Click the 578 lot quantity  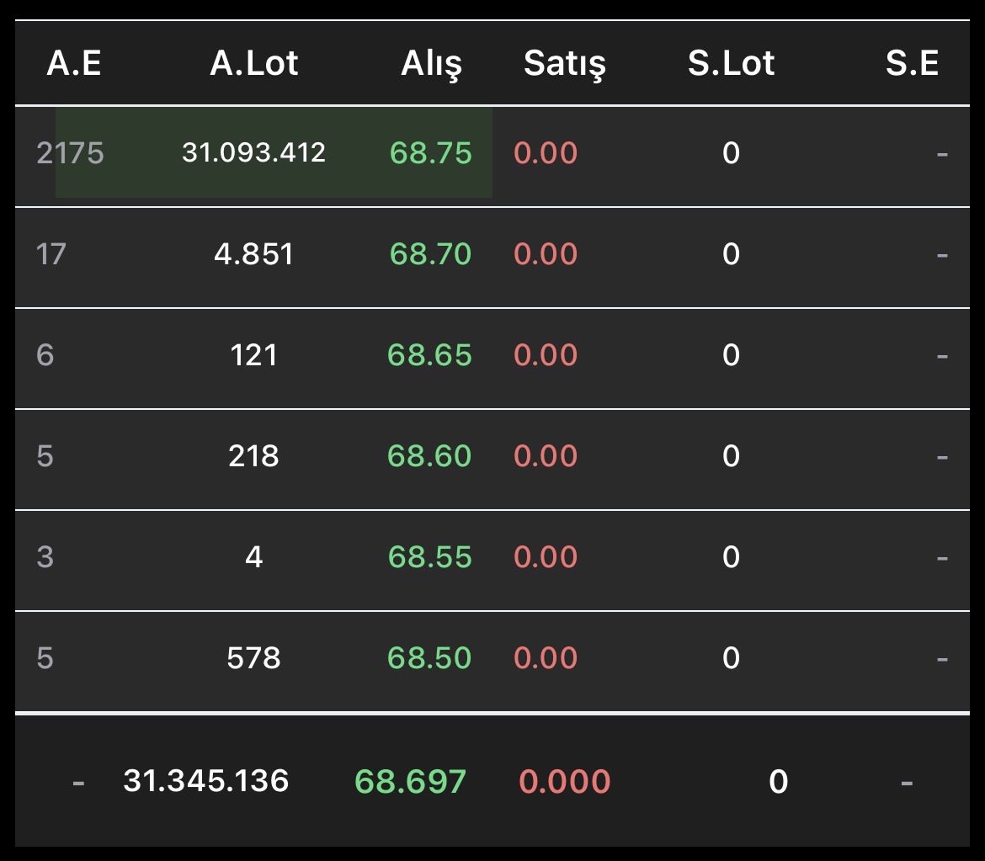point(253,658)
